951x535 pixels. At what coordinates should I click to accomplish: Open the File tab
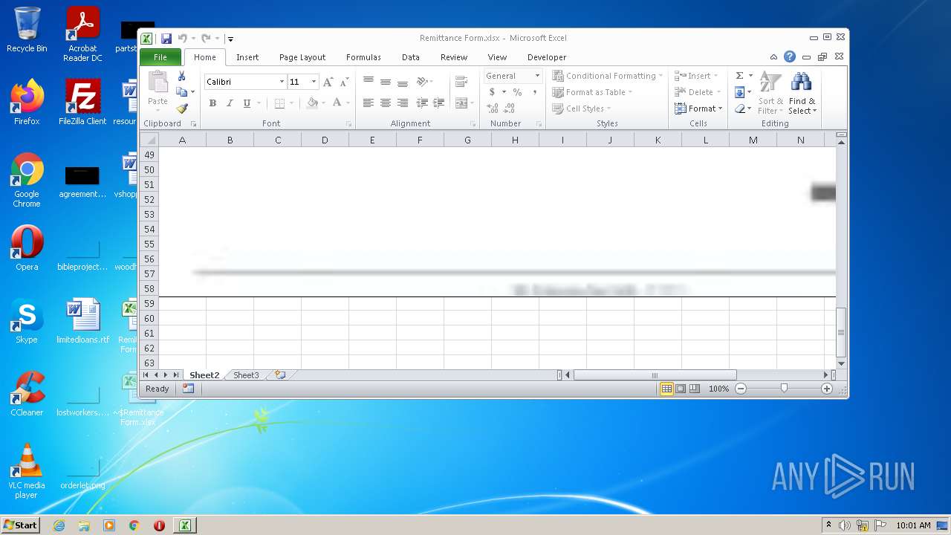tap(160, 57)
